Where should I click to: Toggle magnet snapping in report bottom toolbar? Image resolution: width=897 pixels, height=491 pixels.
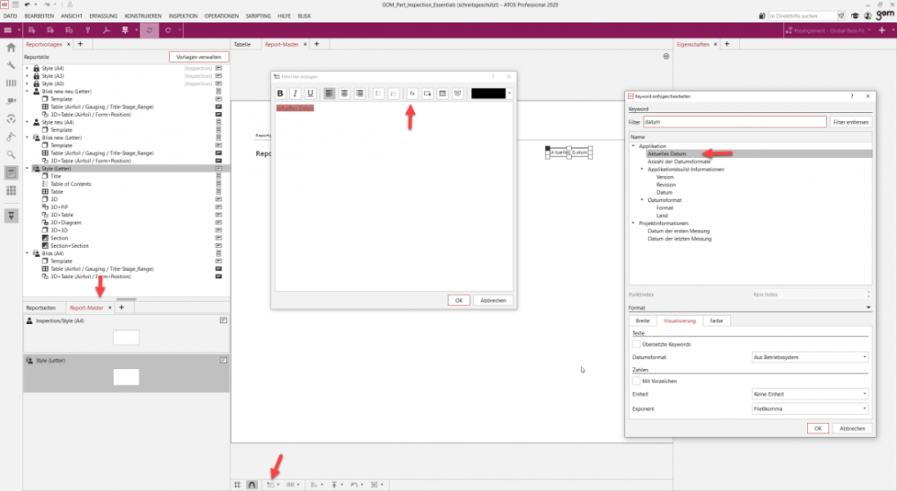pos(251,485)
